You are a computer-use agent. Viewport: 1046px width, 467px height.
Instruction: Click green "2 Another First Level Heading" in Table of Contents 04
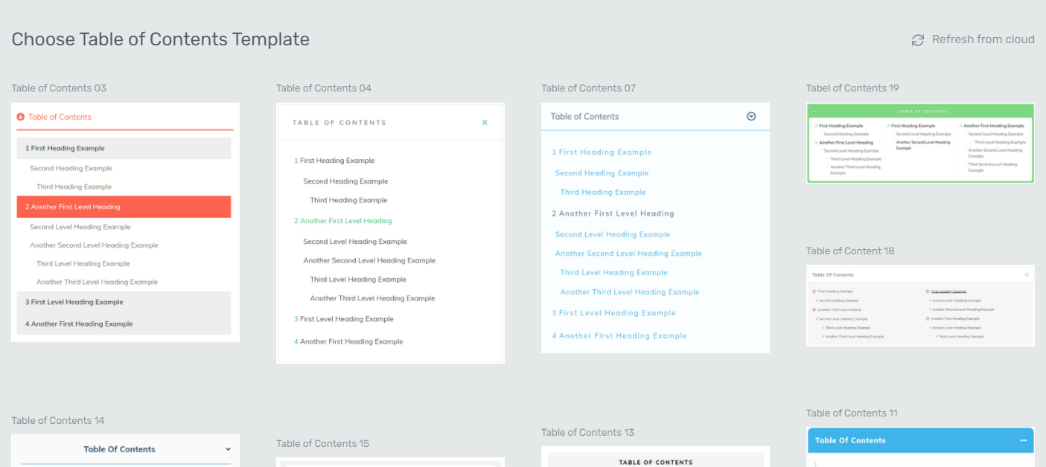click(x=342, y=221)
